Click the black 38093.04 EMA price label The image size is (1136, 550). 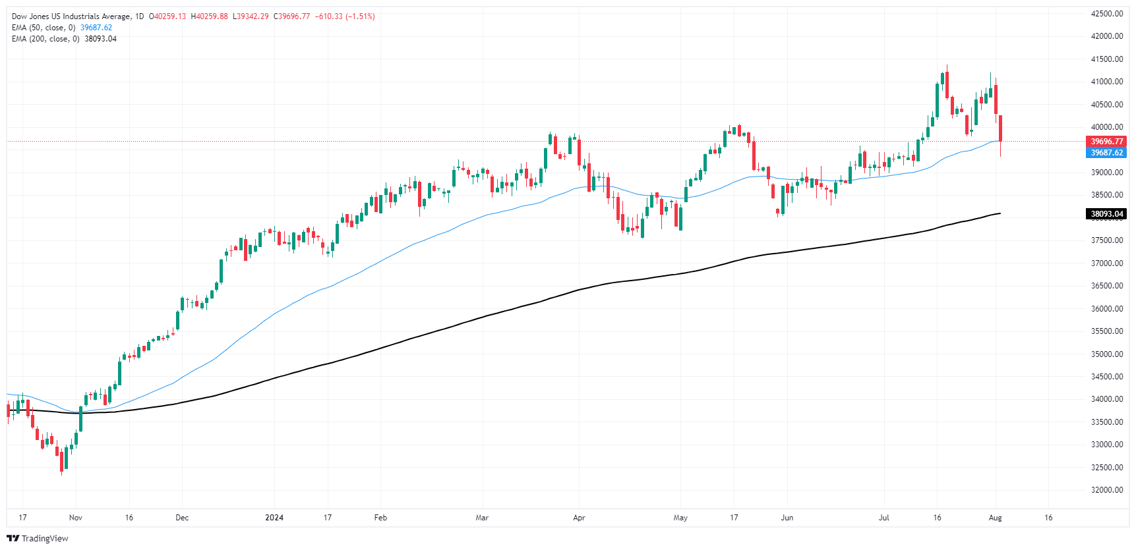click(1106, 214)
